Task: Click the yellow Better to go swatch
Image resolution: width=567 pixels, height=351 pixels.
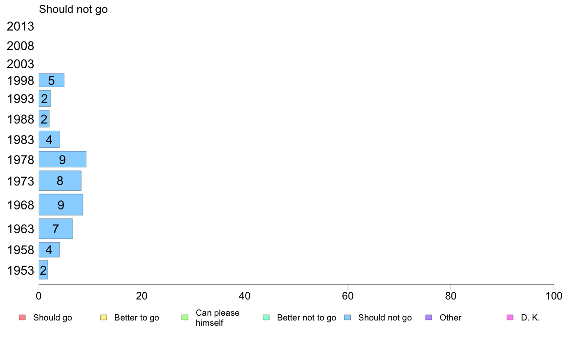Action: click(x=104, y=318)
